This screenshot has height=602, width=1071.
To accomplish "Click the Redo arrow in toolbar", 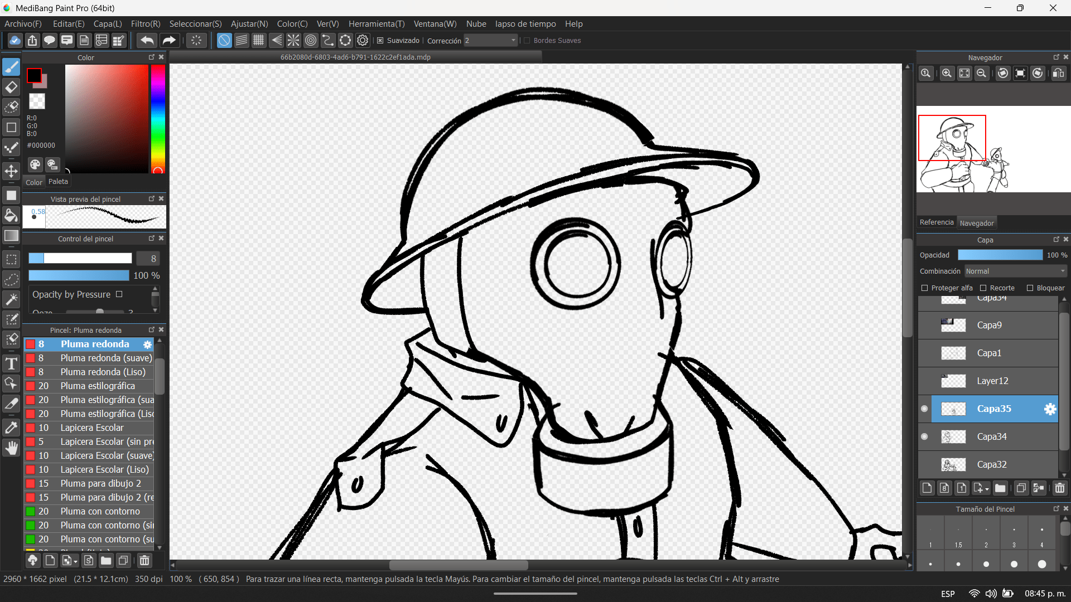I will pos(168,40).
